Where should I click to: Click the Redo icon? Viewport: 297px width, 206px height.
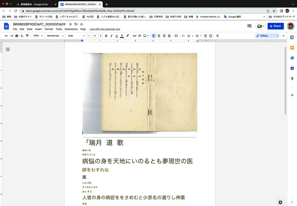[x=12, y=36]
